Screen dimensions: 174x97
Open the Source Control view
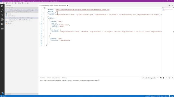[2, 15]
